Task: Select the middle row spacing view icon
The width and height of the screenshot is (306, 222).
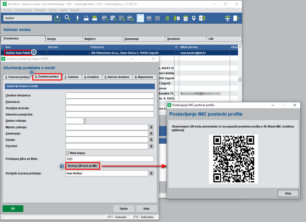Action: [x=149, y=19]
